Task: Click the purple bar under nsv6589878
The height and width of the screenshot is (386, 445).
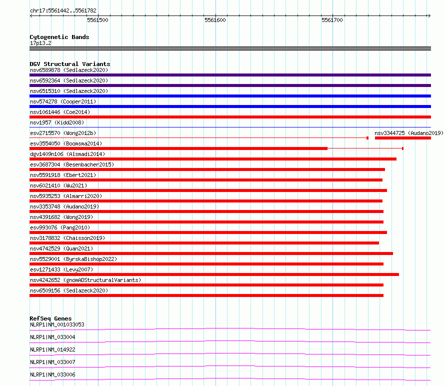Action: [x=230, y=75]
